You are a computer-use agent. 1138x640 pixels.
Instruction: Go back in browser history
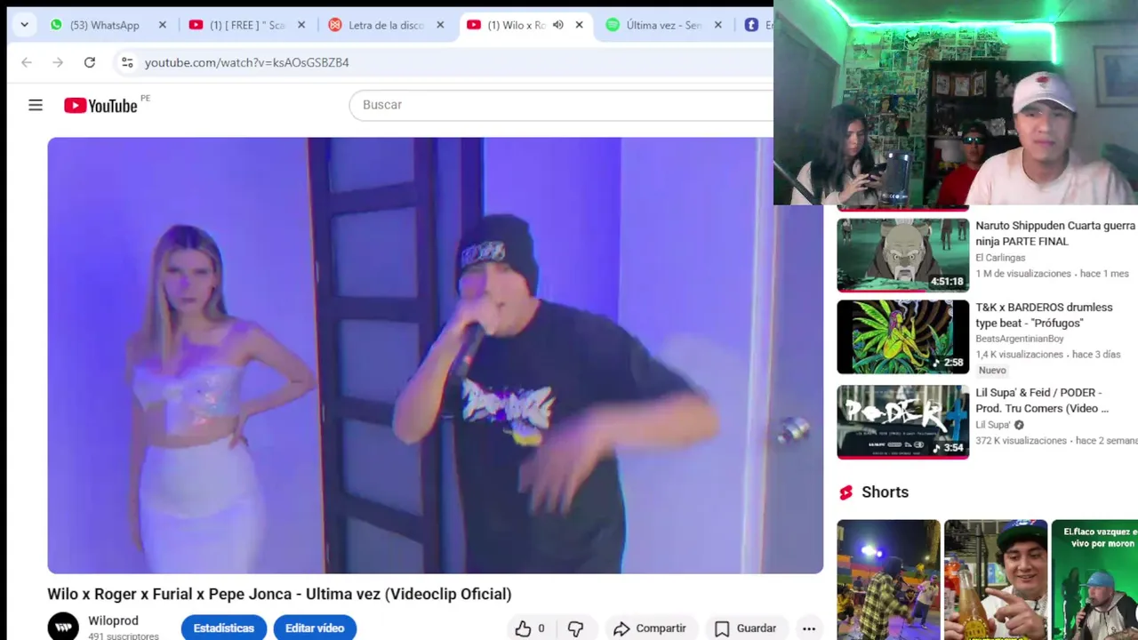(x=27, y=62)
